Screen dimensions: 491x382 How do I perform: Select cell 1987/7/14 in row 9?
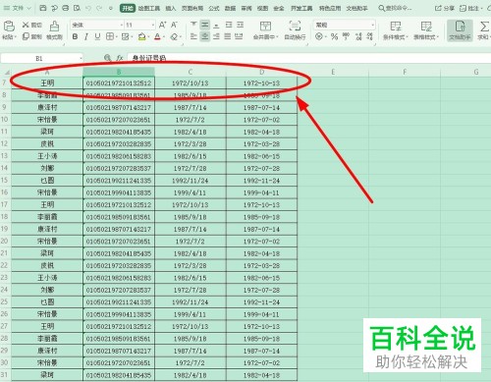[x=191, y=107]
